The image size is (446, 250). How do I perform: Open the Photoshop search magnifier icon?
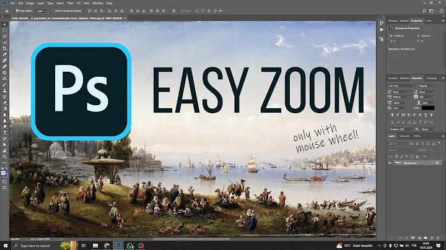tap(424, 11)
